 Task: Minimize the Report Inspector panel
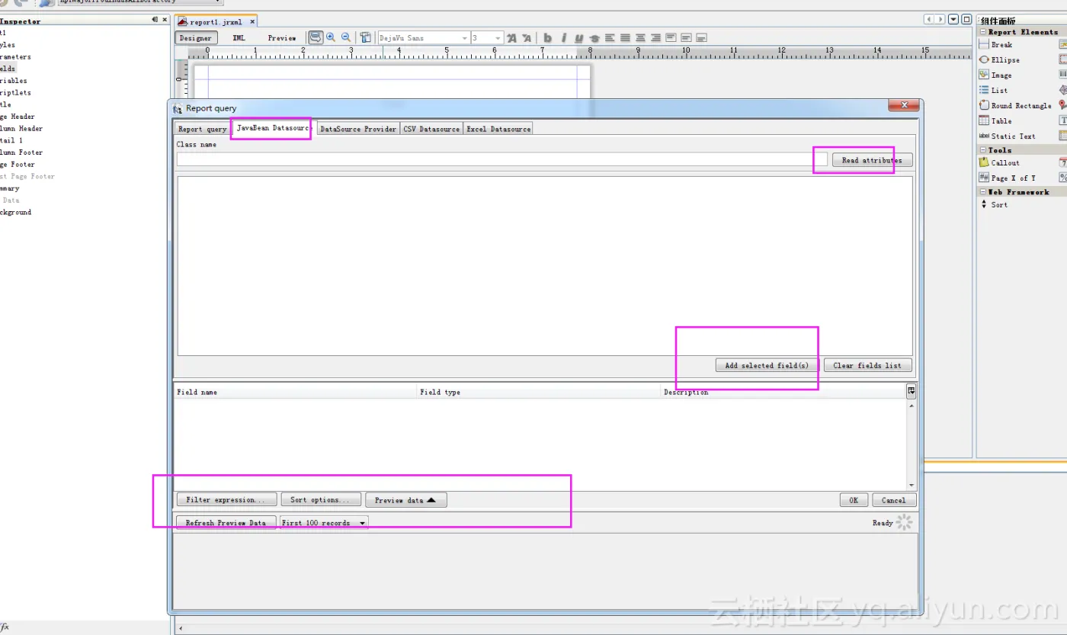155,20
